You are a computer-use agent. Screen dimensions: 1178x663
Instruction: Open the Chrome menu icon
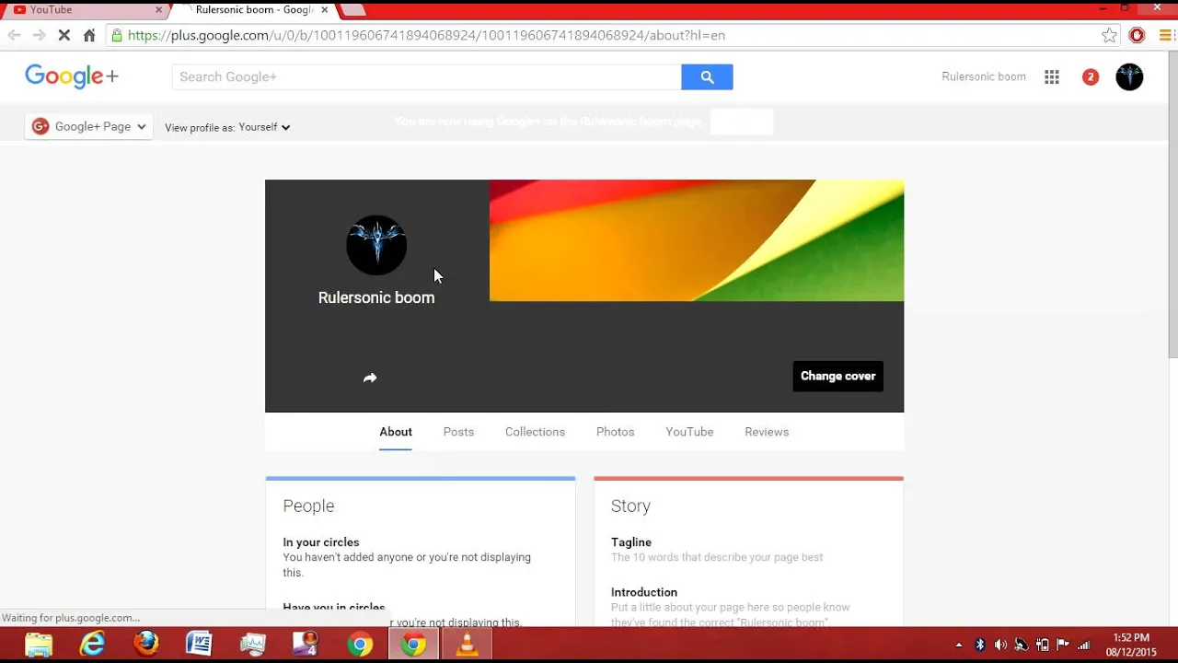(1167, 35)
